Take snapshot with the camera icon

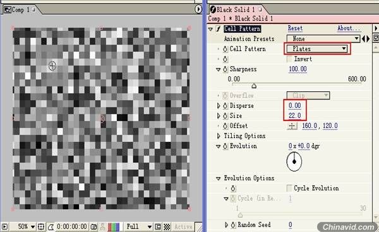(93, 227)
